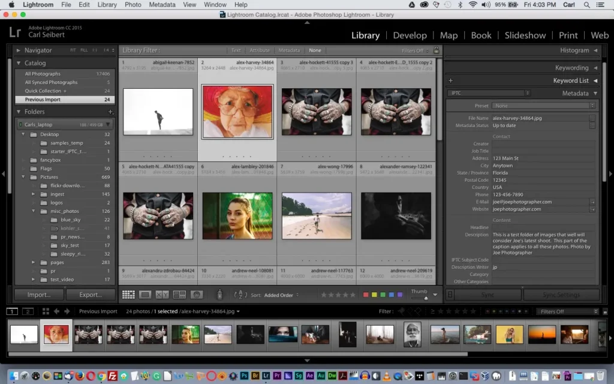614x384 pixels.
Task: Open Survey view icon
Action: click(x=179, y=295)
